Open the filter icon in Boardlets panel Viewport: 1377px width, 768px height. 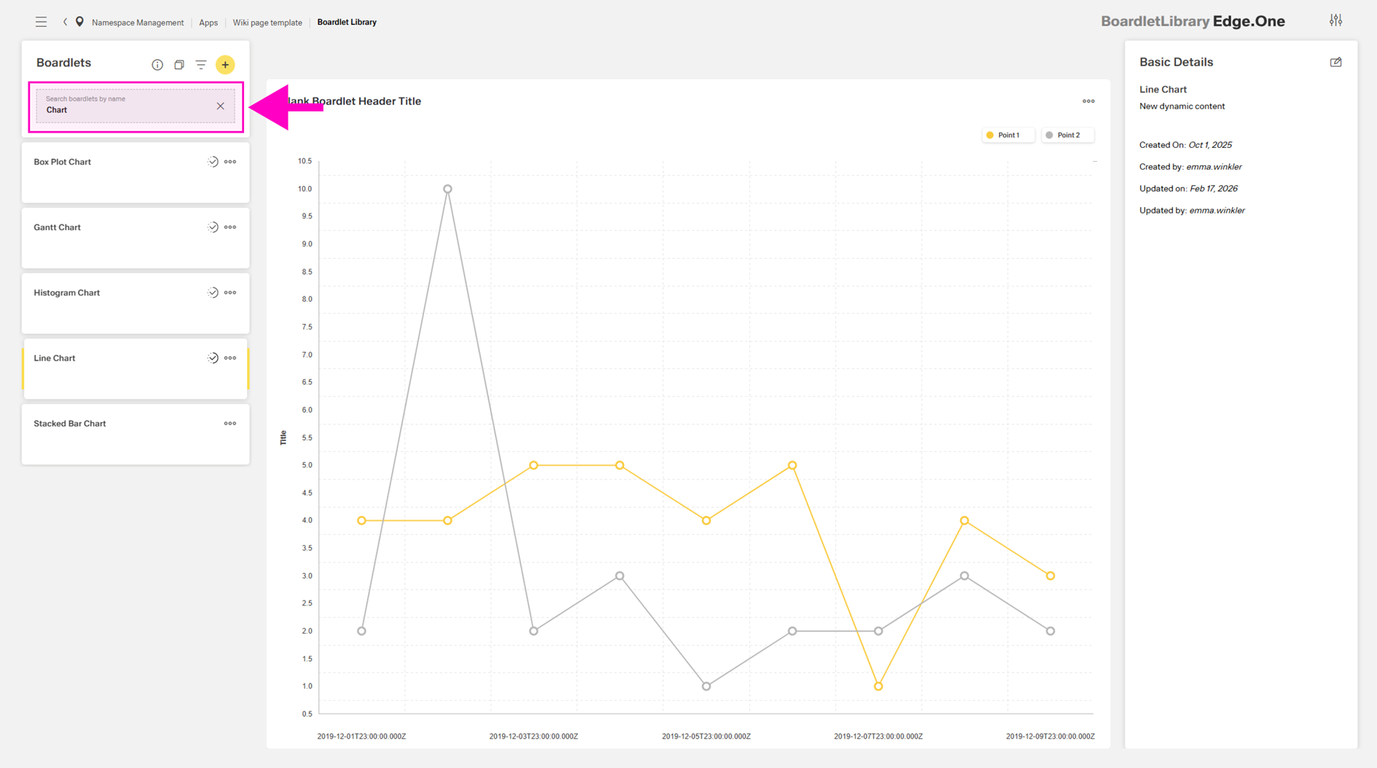[x=201, y=65]
